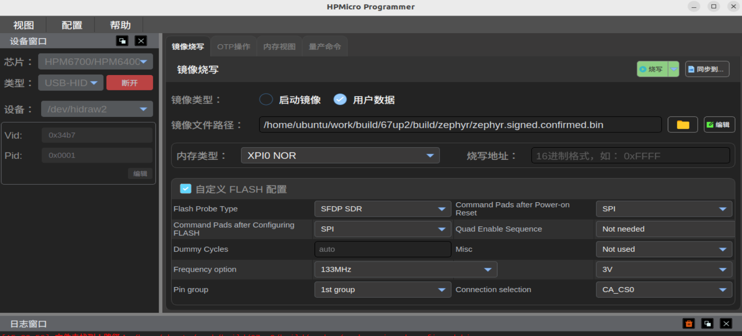This screenshot has width=742, height=336.
Task: Expand Command Pads after Configuring FLASH dropdown
Action: [x=383, y=229]
